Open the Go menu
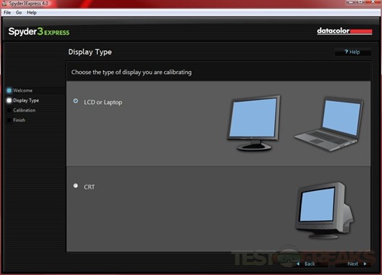382x275 pixels. click(18, 12)
